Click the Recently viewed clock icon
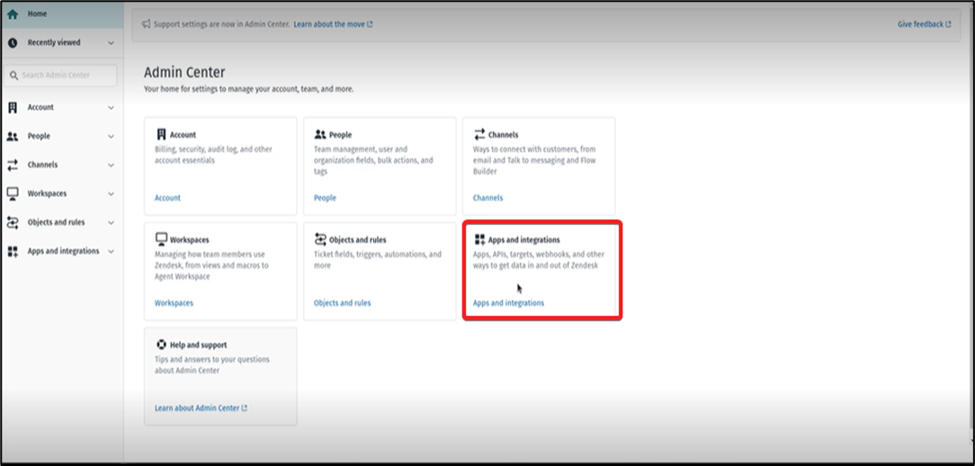This screenshot has height=466, width=975. [x=13, y=43]
